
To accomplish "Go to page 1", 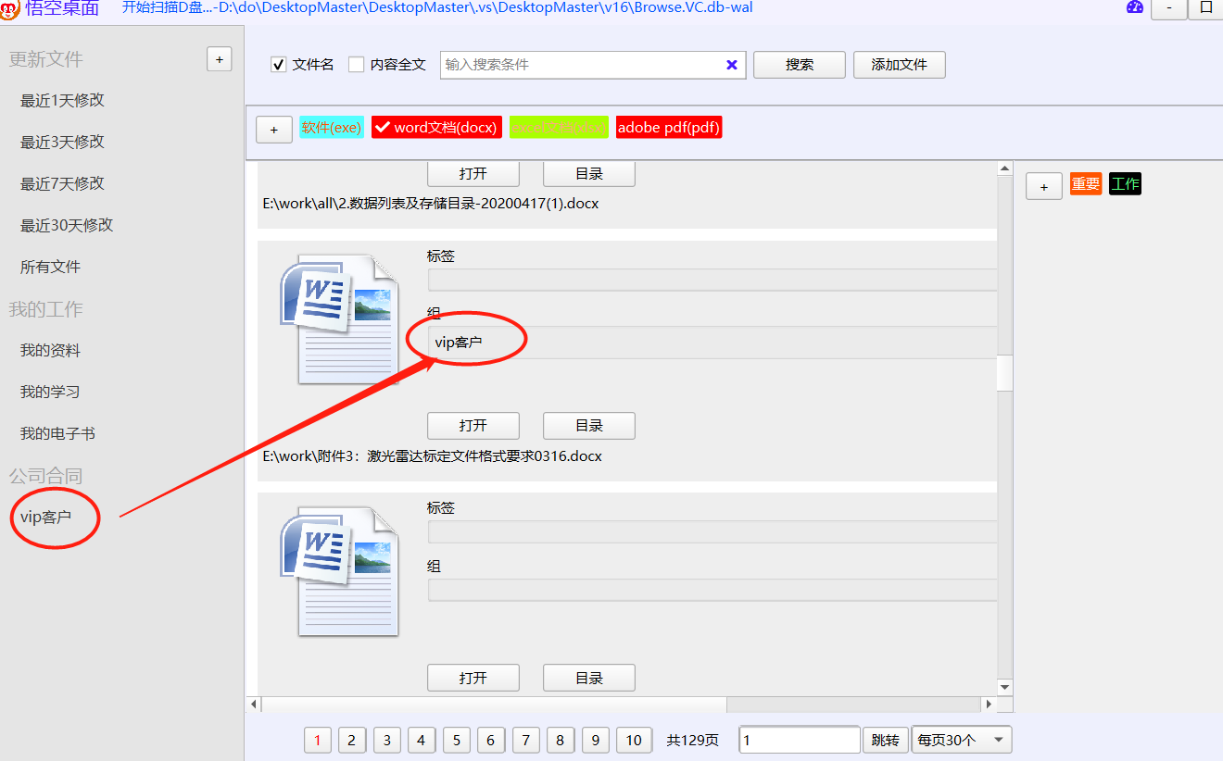I will coord(318,740).
